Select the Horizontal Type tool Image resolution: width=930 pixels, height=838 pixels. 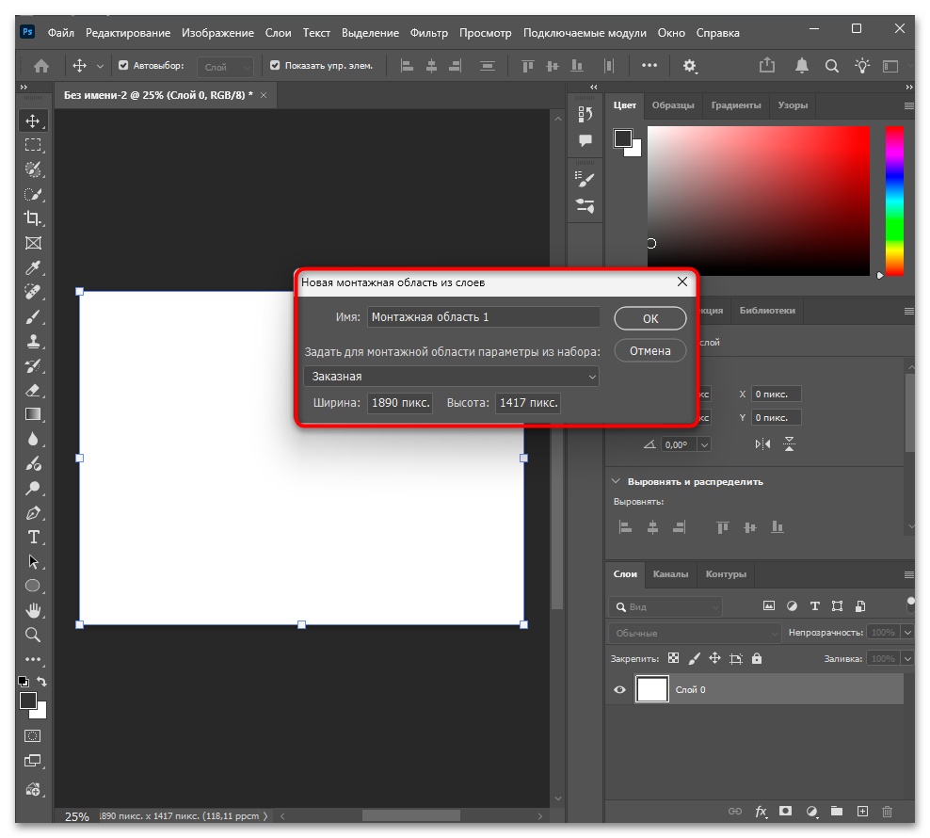pyautogui.click(x=33, y=537)
